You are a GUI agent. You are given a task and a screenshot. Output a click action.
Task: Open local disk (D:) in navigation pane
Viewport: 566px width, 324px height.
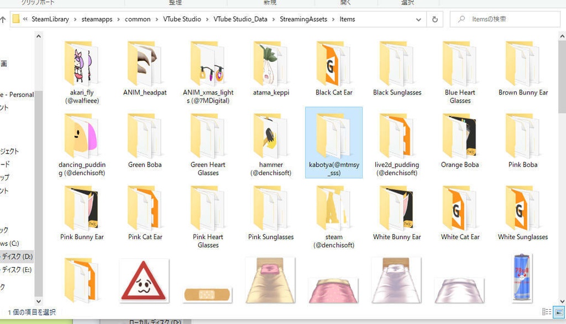click(17, 257)
